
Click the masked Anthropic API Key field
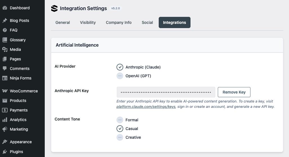[166, 92]
